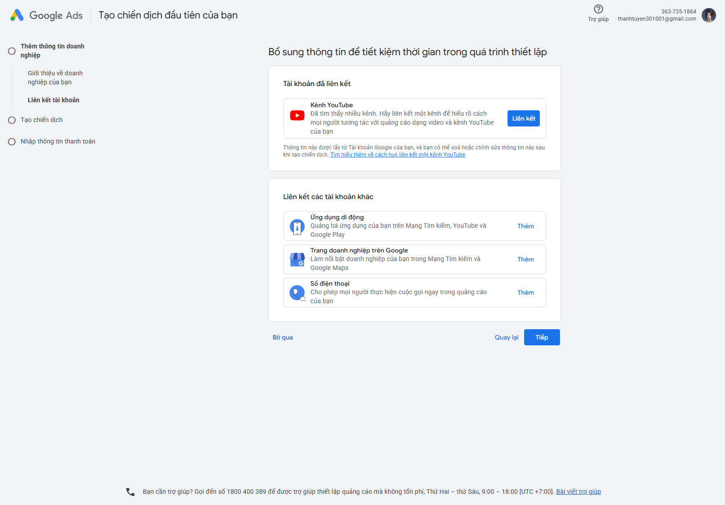Select the Nhập thông tin thanh toán step circle
Screen dimensions: 725x505
tap(12, 142)
